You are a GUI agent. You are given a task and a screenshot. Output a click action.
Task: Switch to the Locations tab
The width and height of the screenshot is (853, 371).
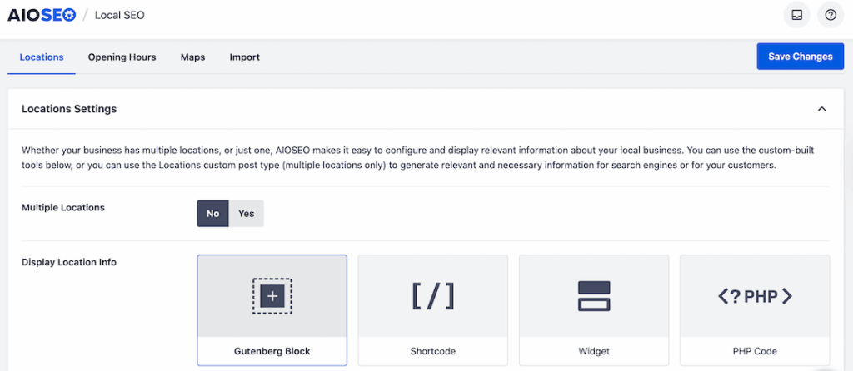pyautogui.click(x=42, y=57)
